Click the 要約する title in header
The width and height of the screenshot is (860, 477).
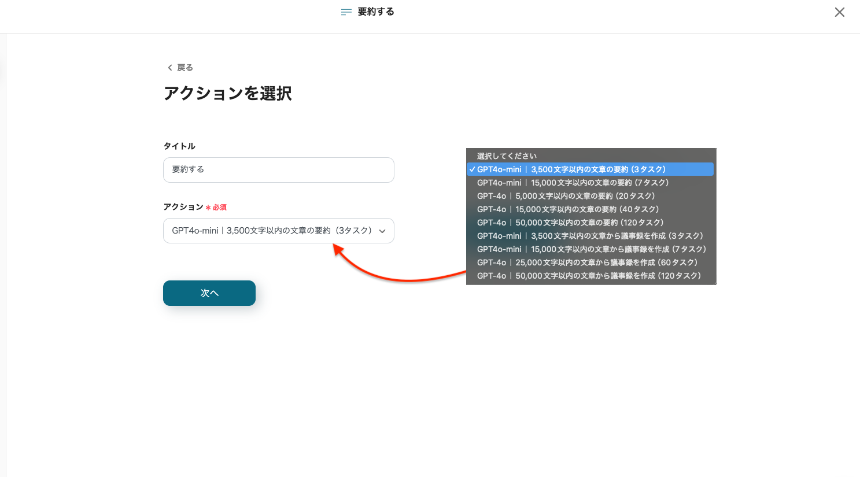[x=376, y=12]
